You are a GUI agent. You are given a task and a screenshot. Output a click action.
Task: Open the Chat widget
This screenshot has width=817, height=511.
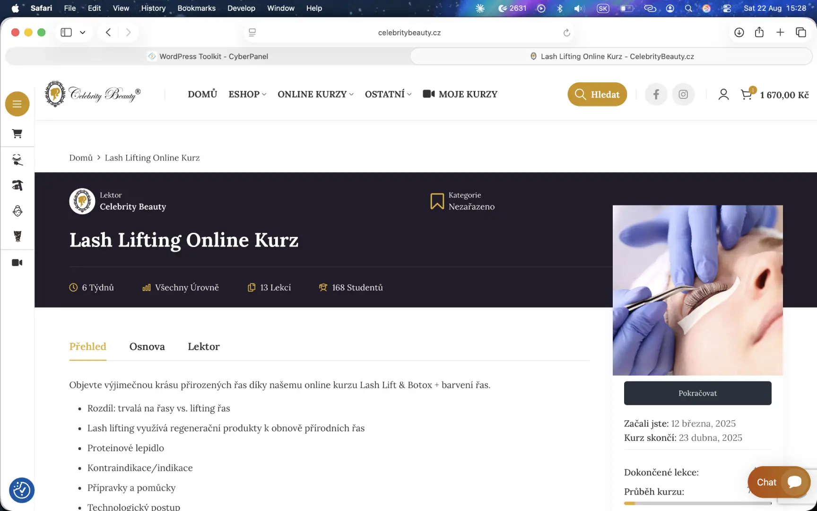tap(779, 482)
